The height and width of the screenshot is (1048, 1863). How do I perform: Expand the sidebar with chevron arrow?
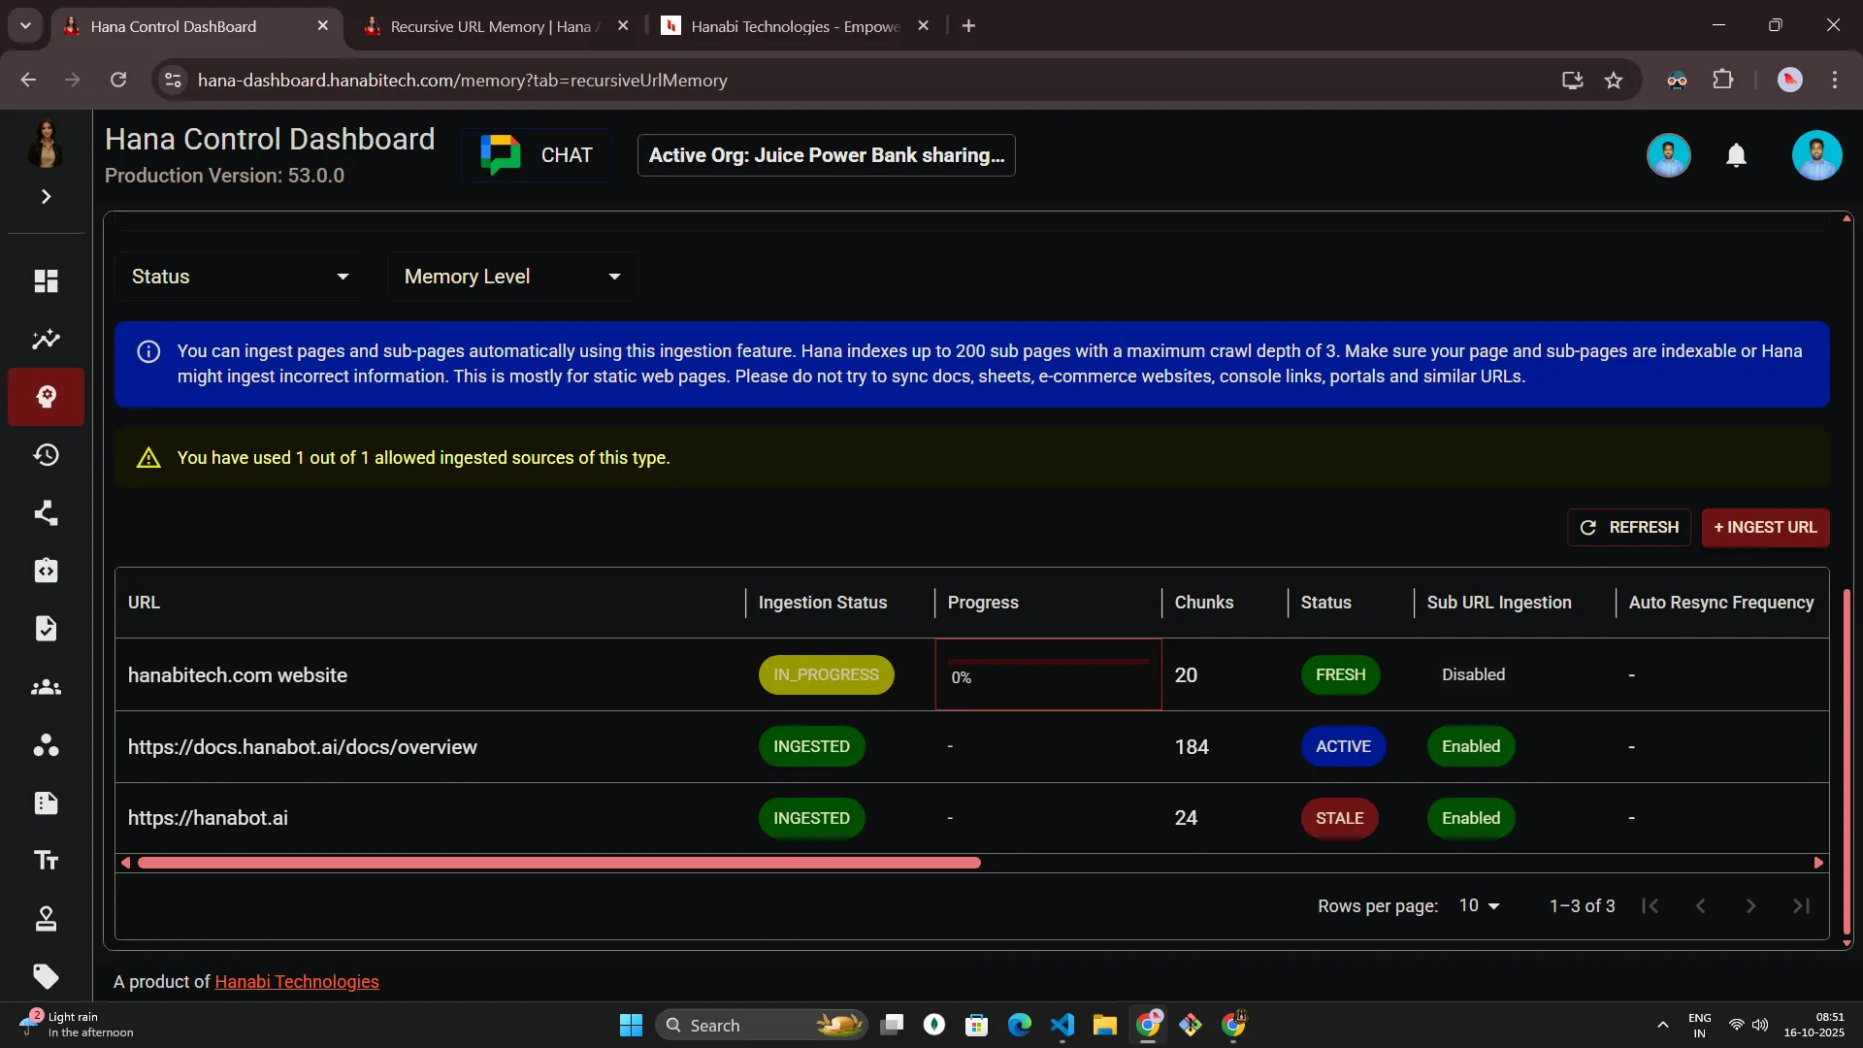pyautogui.click(x=46, y=197)
